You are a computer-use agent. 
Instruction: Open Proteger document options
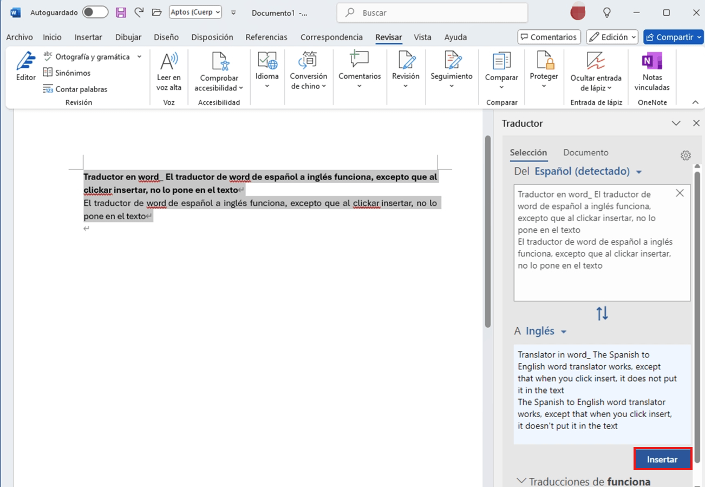point(544,70)
